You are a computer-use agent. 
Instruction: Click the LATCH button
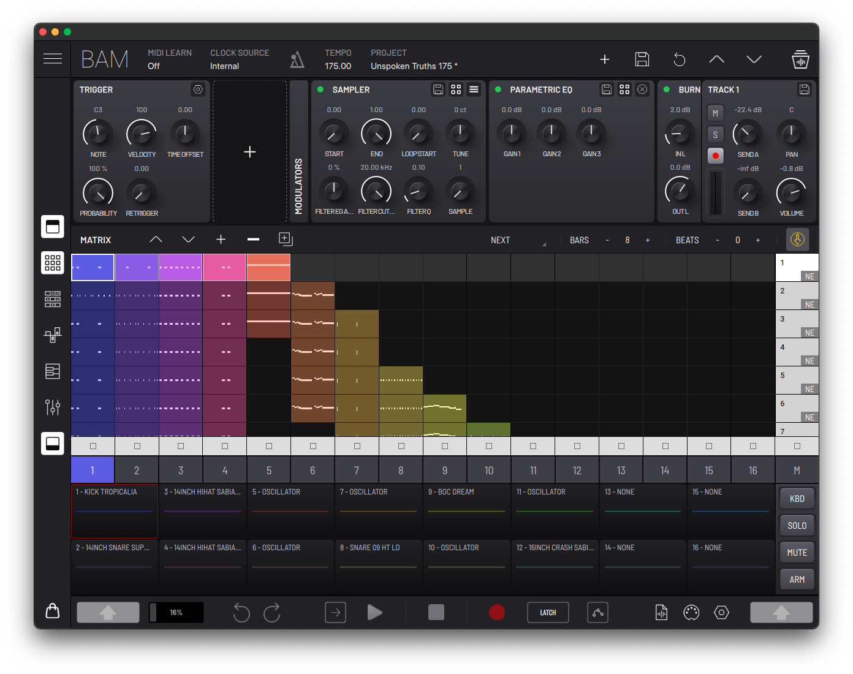click(548, 612)
